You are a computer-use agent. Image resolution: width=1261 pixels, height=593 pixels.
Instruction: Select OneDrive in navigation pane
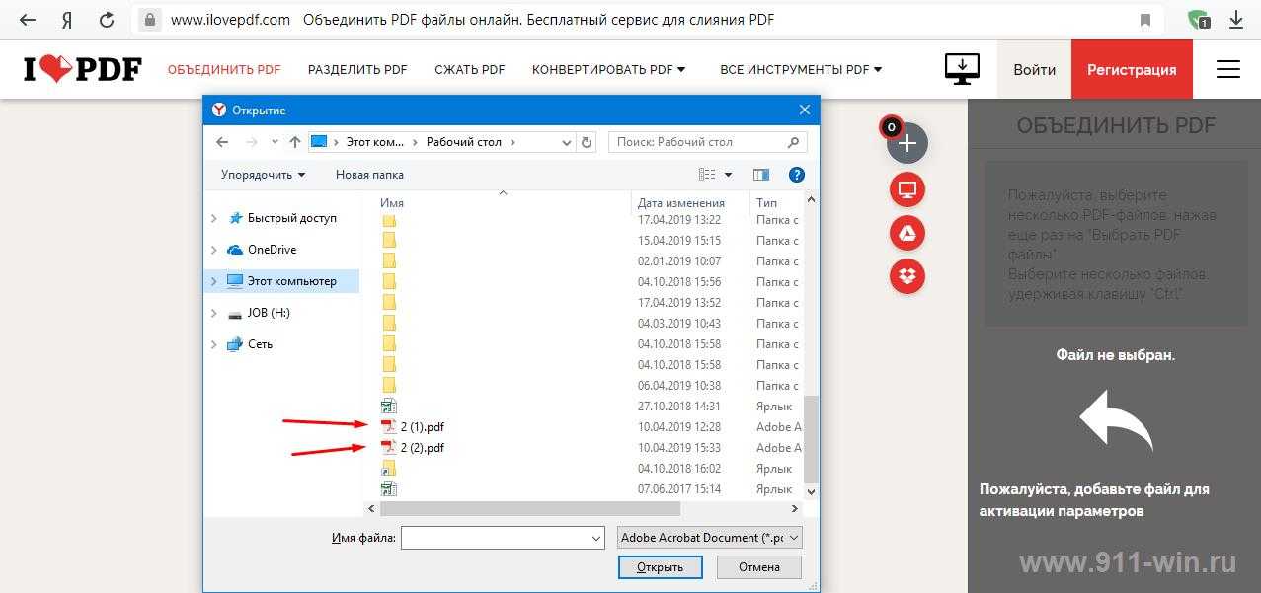pyautogui.click(x=272, y=250)
